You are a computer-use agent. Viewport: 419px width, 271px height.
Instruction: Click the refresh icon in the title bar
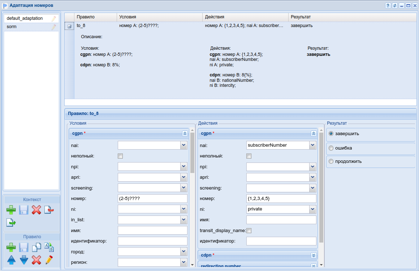click(395, 5)
